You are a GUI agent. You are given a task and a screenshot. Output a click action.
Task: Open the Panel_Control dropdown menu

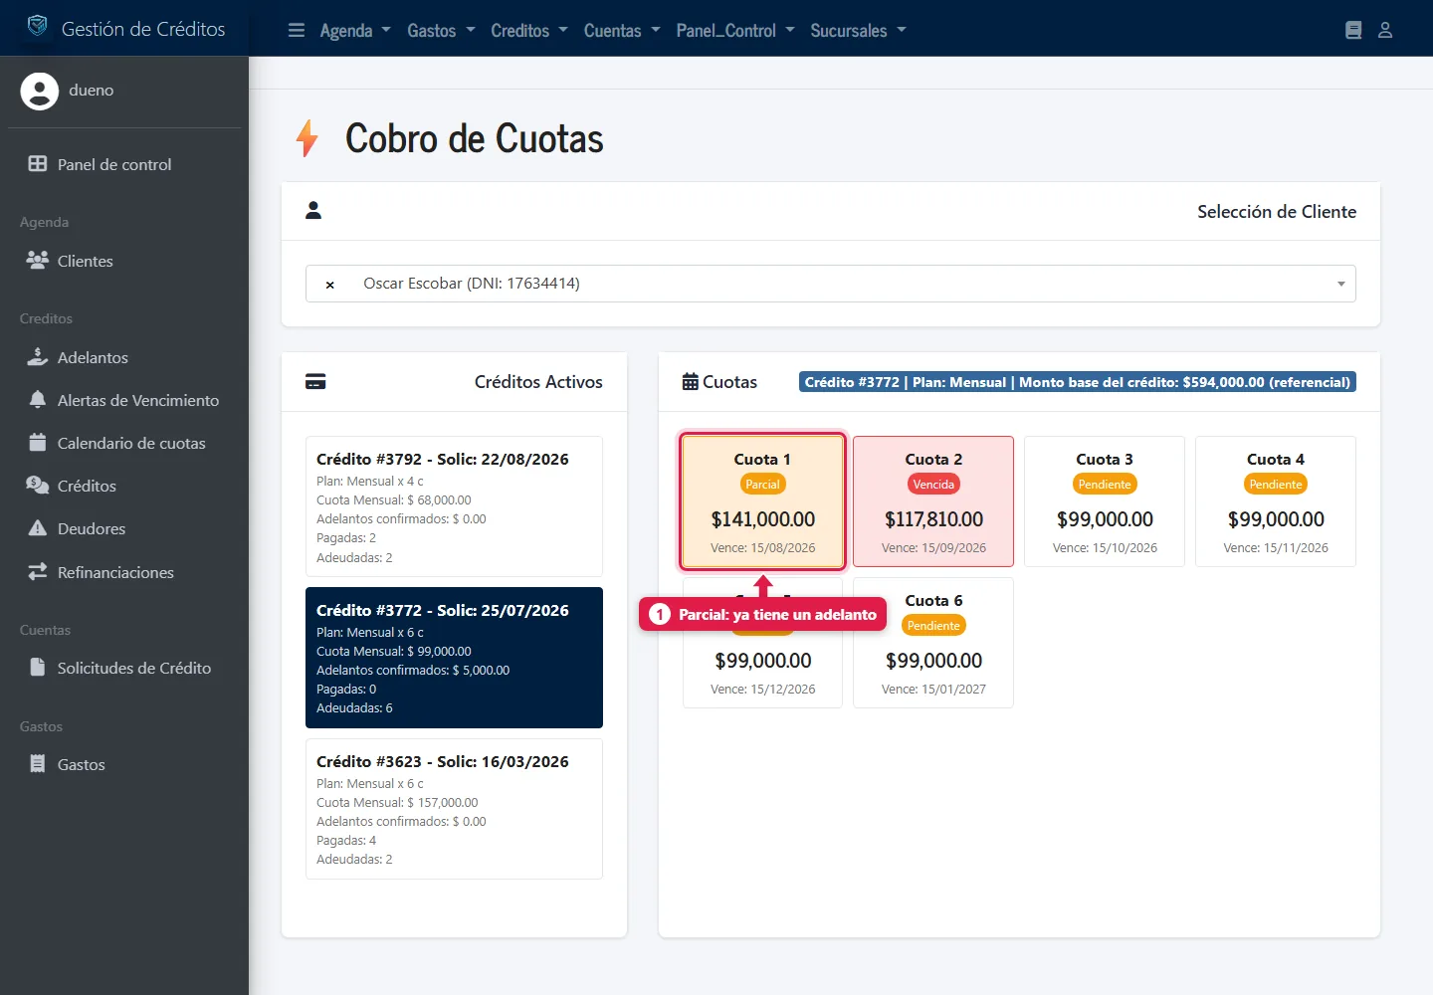pos(735,30)
